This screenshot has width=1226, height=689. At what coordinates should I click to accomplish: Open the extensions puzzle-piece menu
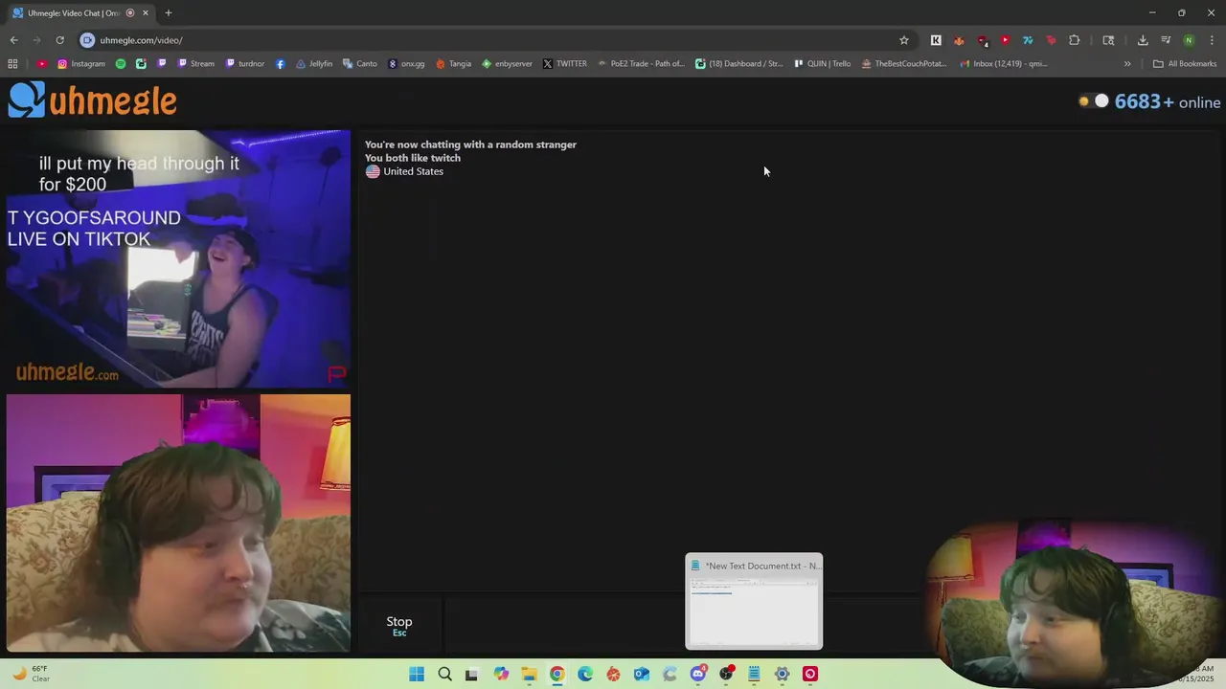tap(1074, 40)
